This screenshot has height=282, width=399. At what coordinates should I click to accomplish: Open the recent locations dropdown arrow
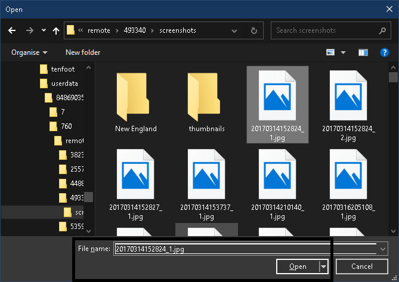[44, 30]
